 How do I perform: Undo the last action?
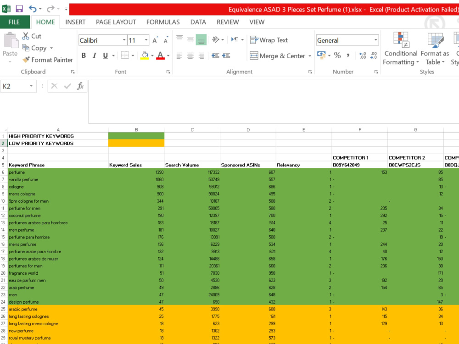(x=33, y=9)
